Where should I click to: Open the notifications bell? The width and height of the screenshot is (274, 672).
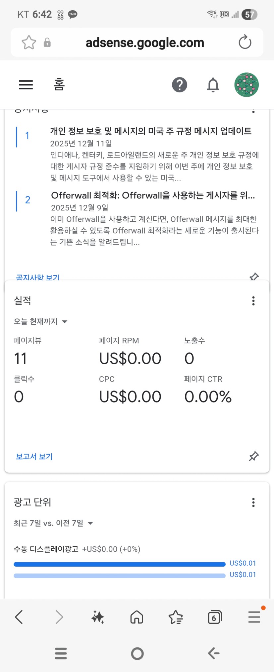213,85
